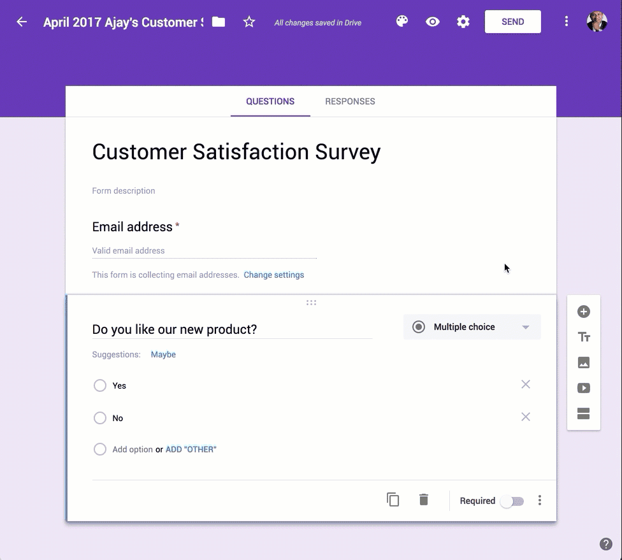Screen dimensions: 622x560
Task: Delete question with trash icon
Action: pyautogui.click(x=424, y=500)
